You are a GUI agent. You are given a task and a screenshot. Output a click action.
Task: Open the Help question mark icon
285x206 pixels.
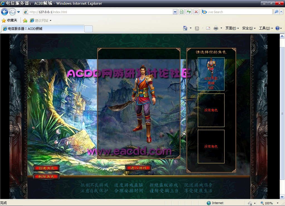click(x=277, y=28)
